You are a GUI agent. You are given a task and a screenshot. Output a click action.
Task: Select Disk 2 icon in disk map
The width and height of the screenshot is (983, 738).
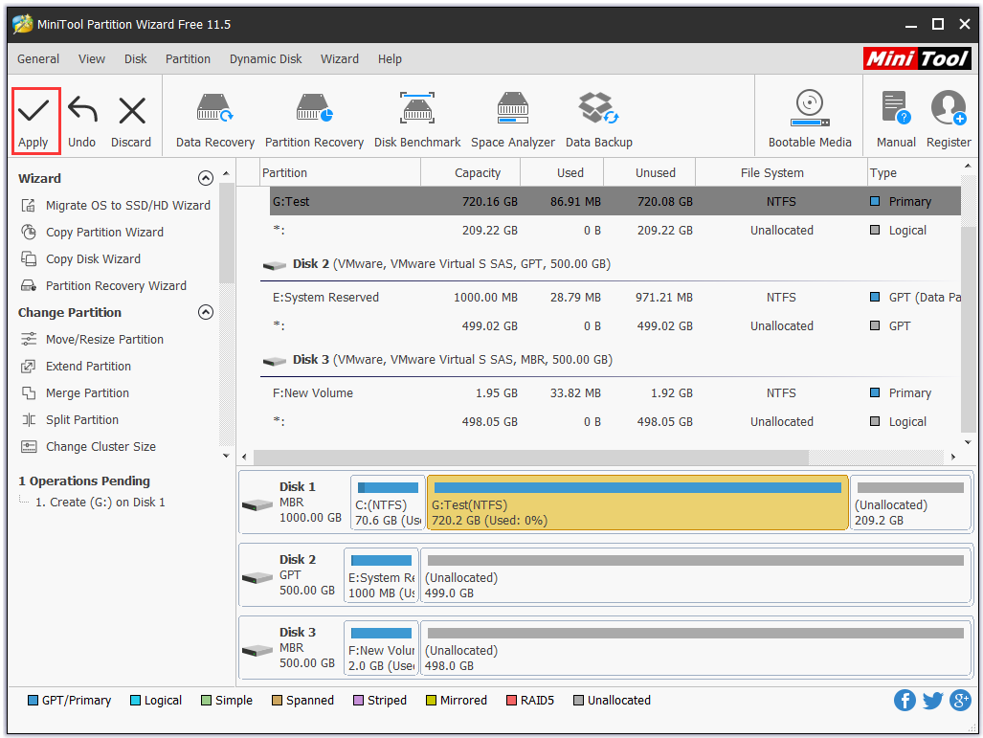257,577
